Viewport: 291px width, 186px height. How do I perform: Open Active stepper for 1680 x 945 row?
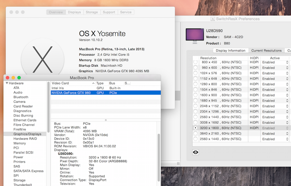pyautogui.click(x=287, y=100)
